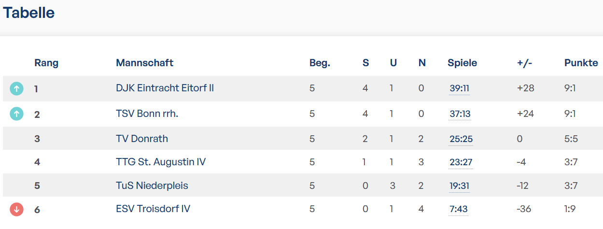The height and width of the screenshot is (229, 603).
Task: Open TTG St. Augustin IV team page
Action: 161,161
